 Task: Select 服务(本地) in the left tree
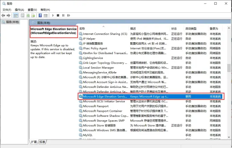coord(10,22)
